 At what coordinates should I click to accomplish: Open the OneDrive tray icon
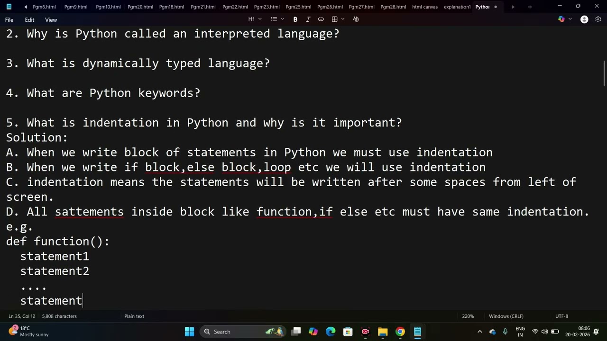coord(492,332)
